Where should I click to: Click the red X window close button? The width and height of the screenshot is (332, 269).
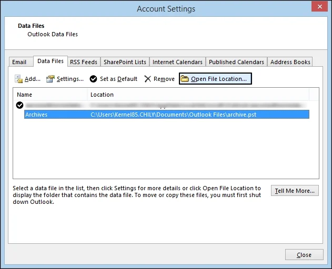pyautogui.click(x=320, y=6)
